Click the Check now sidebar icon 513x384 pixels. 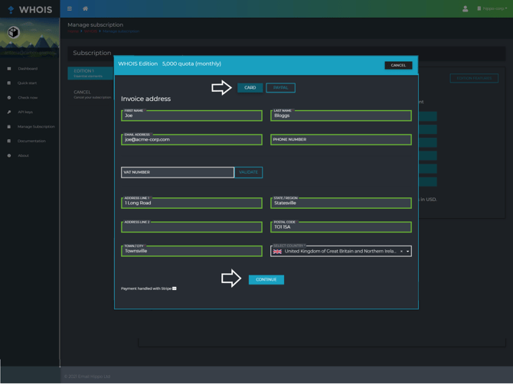[x=9, y=98]
